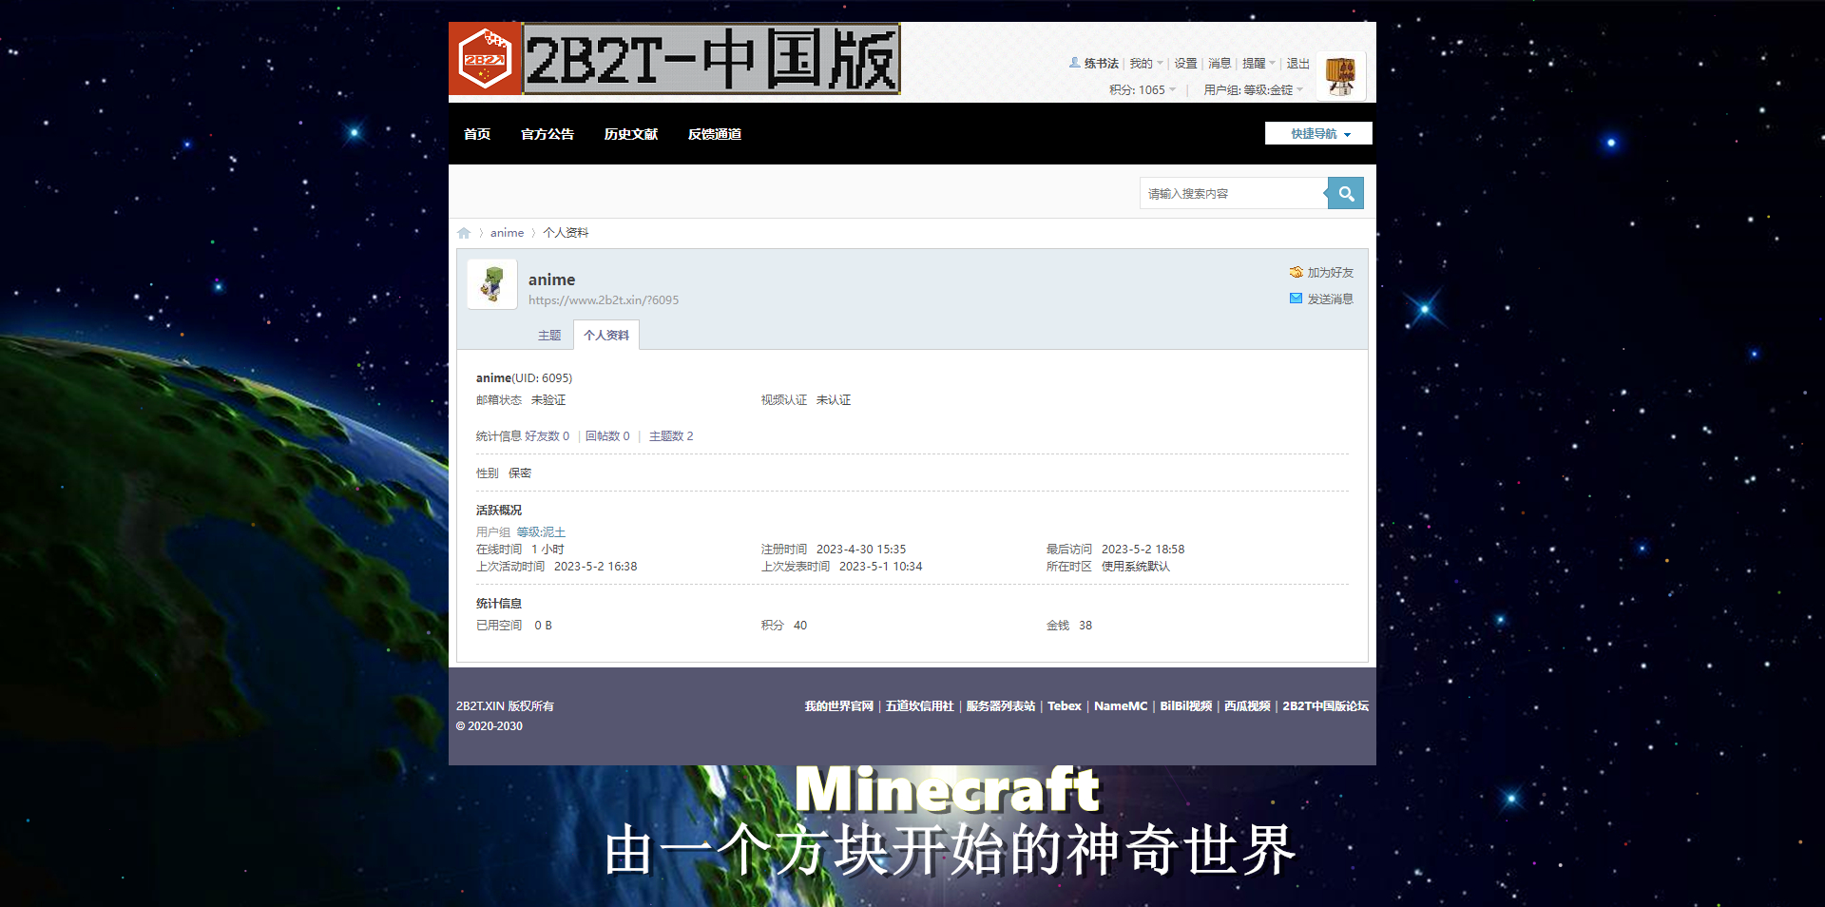Open the 反馈通道 menu item
The height and width of the screenshot is (907, 1825).
(x=715, y=134)
